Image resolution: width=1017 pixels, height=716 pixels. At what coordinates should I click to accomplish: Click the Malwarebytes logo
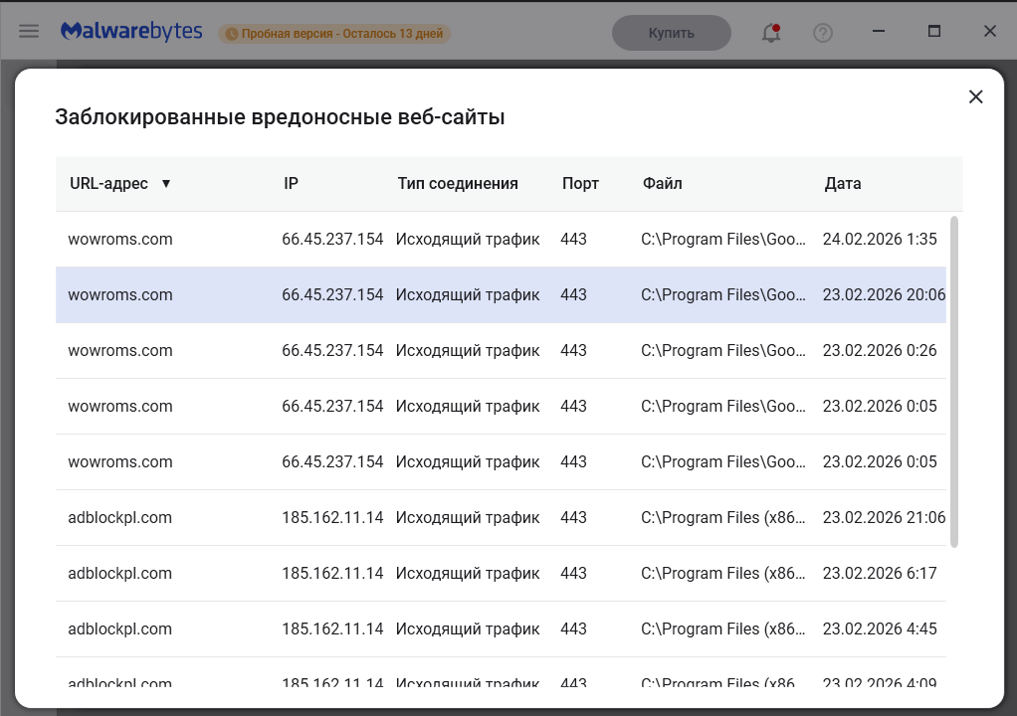tap(131, 31)
